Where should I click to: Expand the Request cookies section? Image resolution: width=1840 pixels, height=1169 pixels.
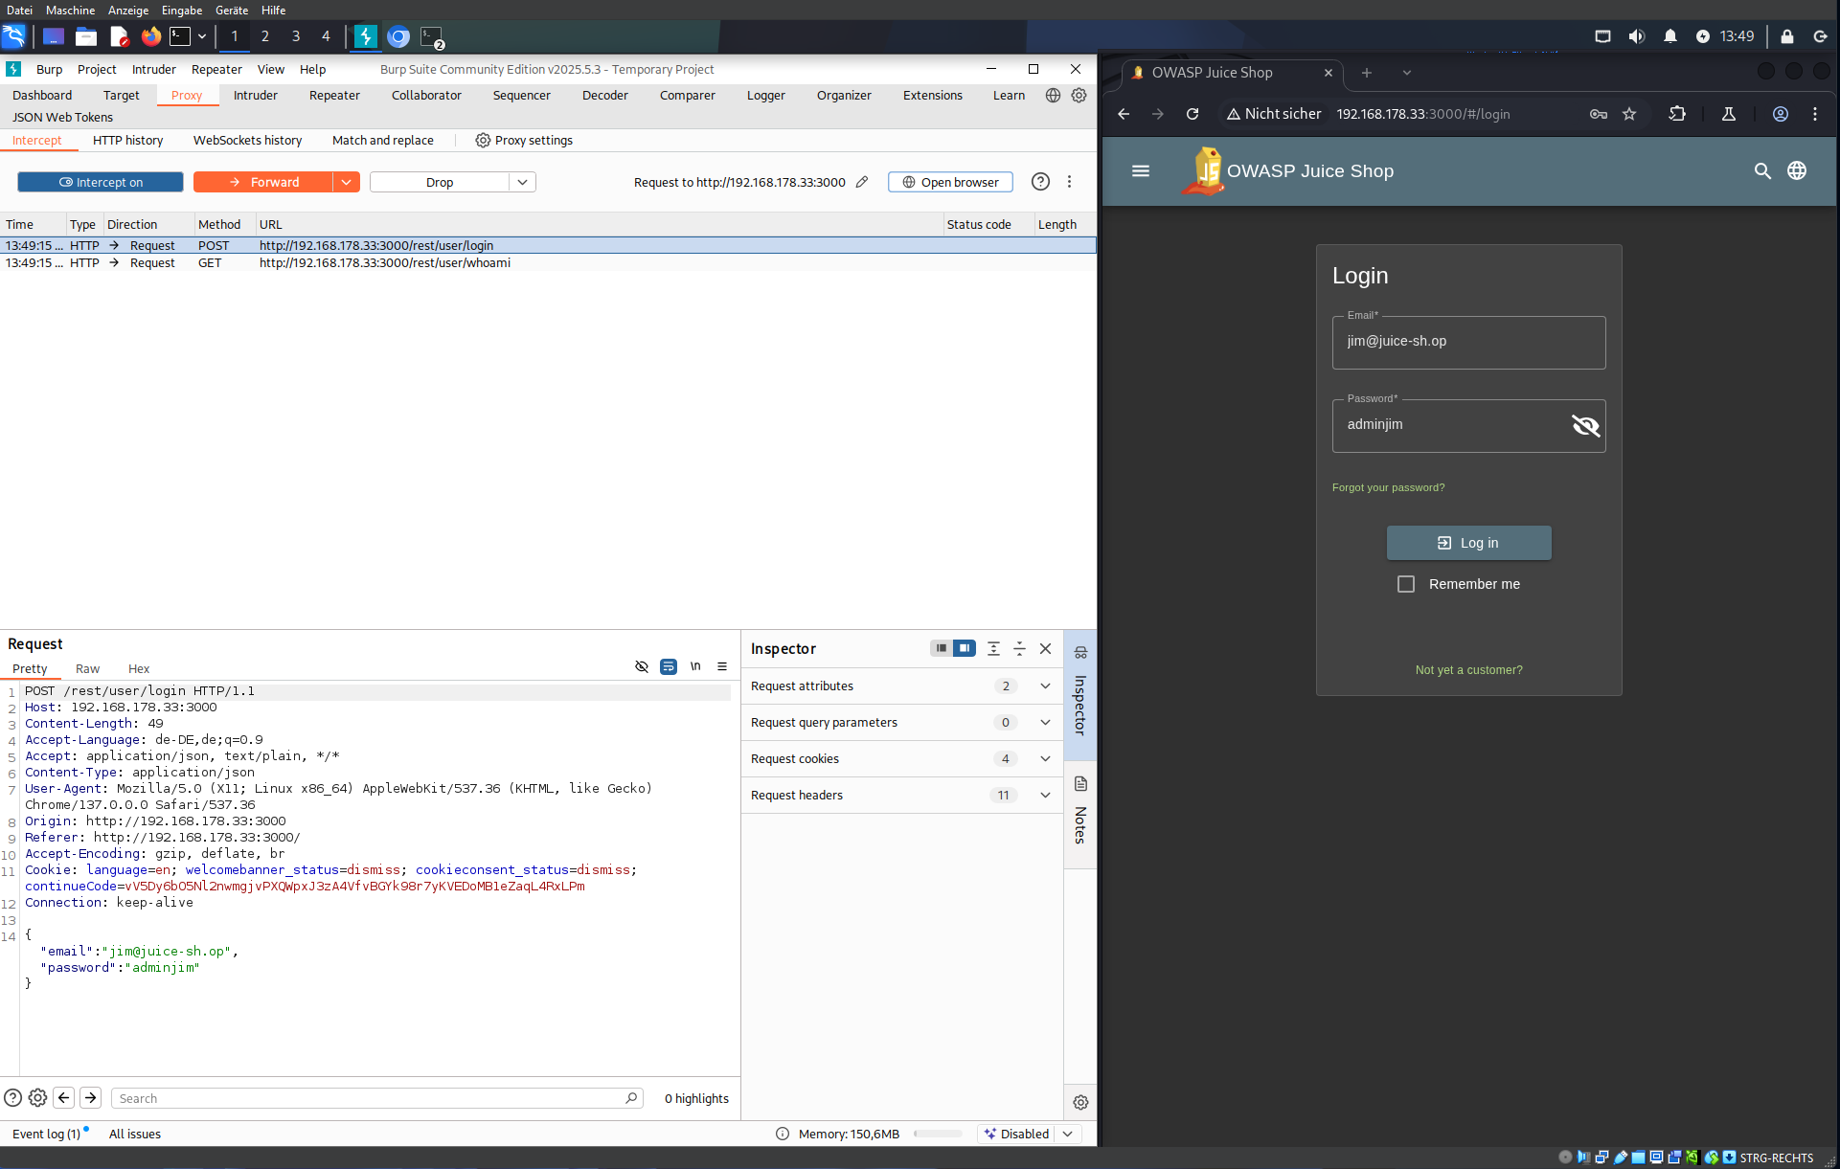(x=1045, y=759)
